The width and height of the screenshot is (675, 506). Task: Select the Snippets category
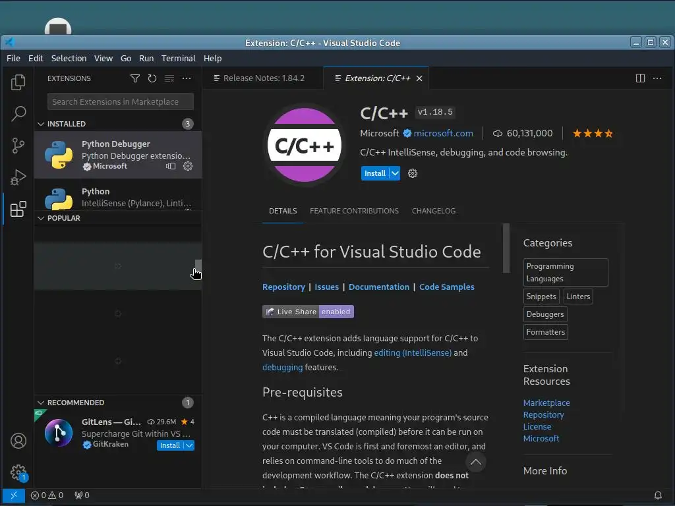541,296
